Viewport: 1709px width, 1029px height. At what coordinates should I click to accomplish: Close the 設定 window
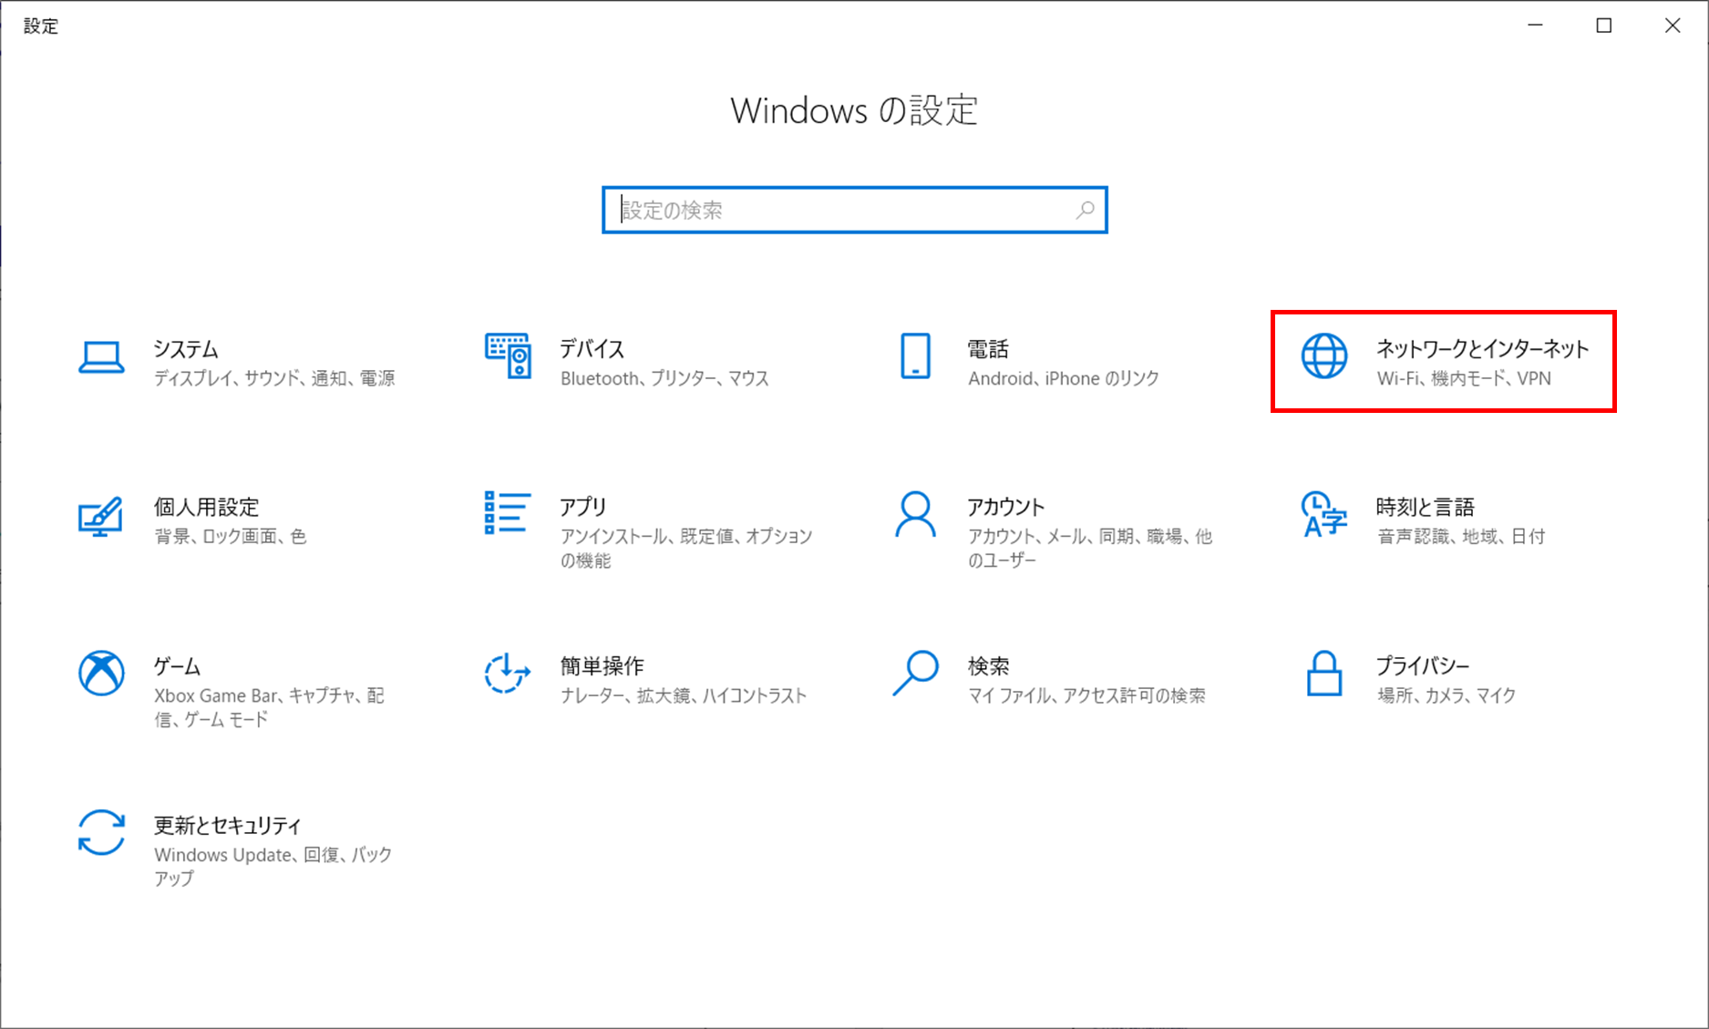point(1673,26)
